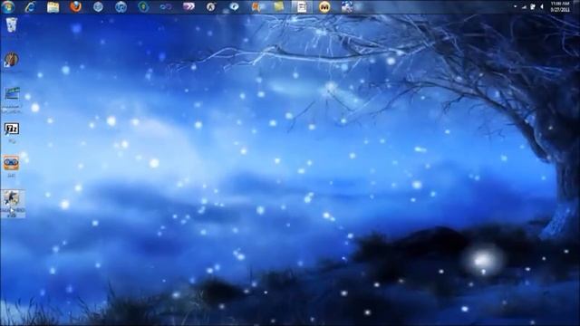The height and width of the screenshot is (326, 580).
Task: Click the Action Center flag tray icon
Action: pyautogui.click(x=533, y=6)
